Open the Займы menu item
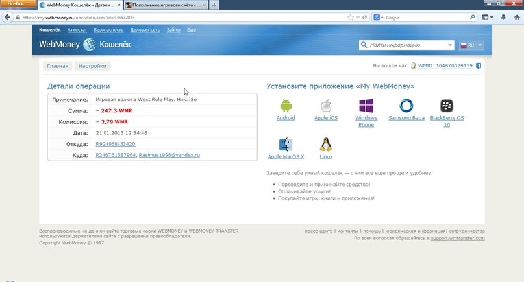 tap(173, 30)
